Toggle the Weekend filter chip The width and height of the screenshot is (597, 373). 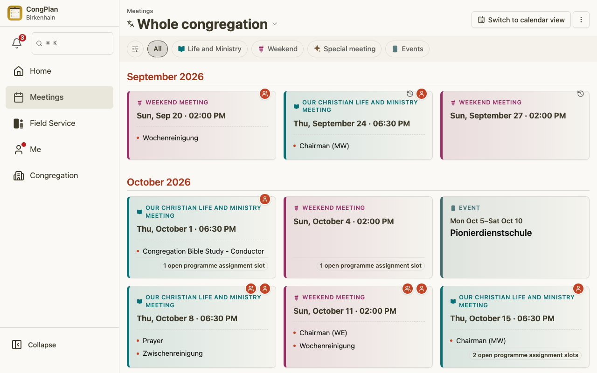click(278, 49)
